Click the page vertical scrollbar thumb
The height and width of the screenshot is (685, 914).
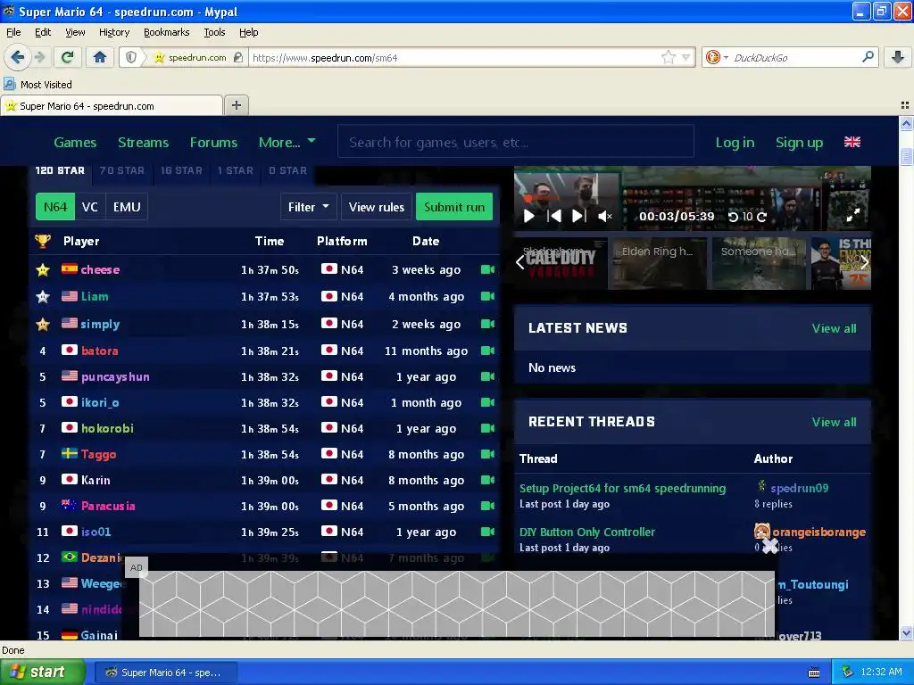905,156
